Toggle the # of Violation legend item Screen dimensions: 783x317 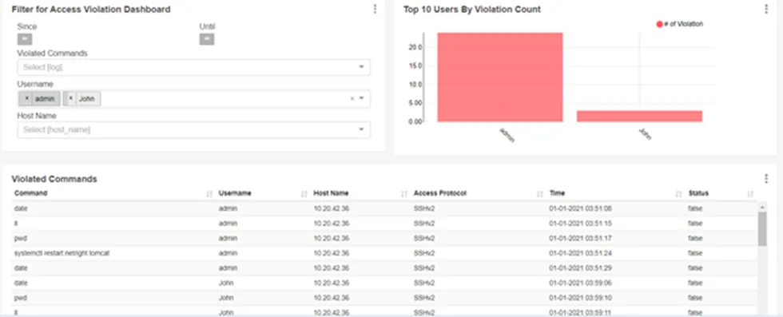[680, 24]
